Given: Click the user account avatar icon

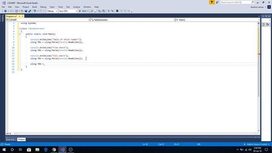Looking at the screenshot, I should pyautogui.click(x=269, y=7).
